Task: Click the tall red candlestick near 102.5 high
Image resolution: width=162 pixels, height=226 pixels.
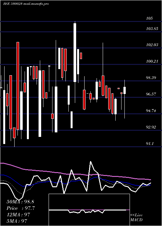Action: 17,86
